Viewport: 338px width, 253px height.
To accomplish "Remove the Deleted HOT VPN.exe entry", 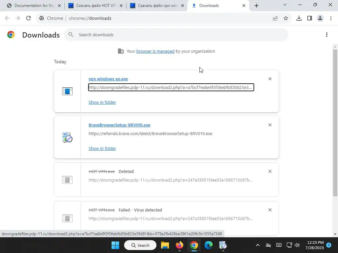I will coord(270,171).
